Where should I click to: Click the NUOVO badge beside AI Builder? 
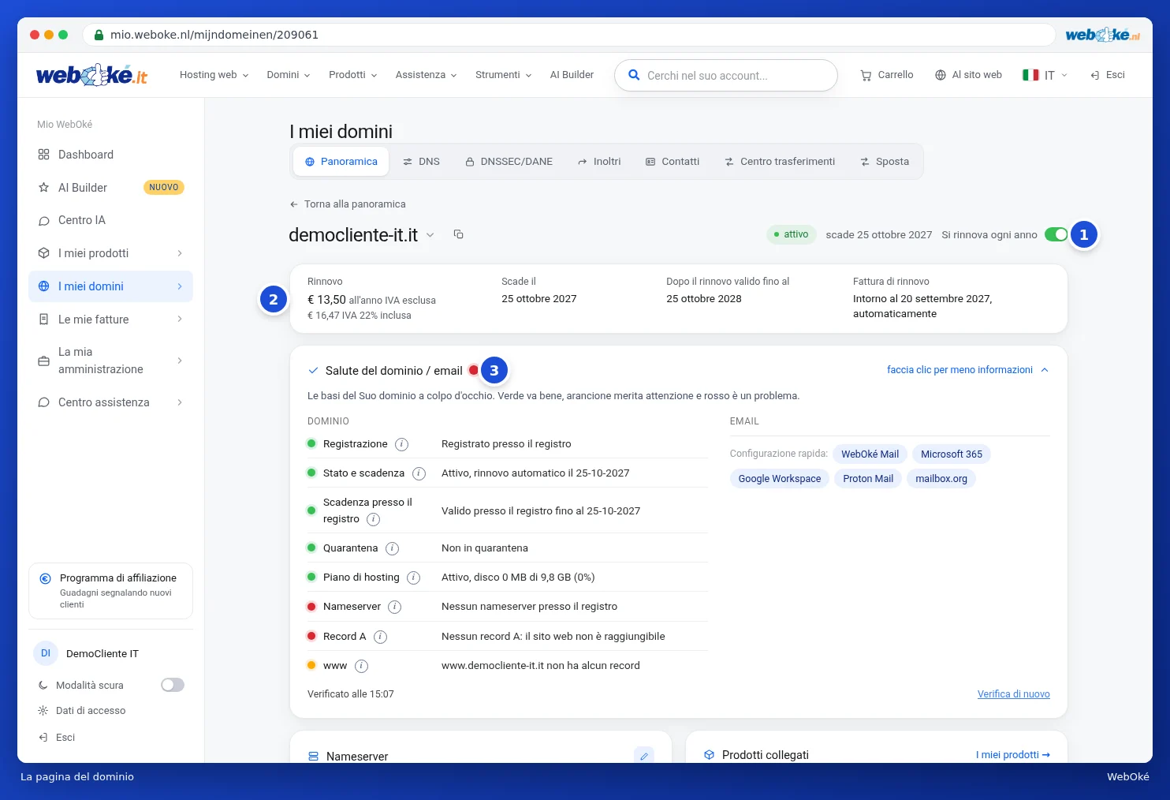164,188
